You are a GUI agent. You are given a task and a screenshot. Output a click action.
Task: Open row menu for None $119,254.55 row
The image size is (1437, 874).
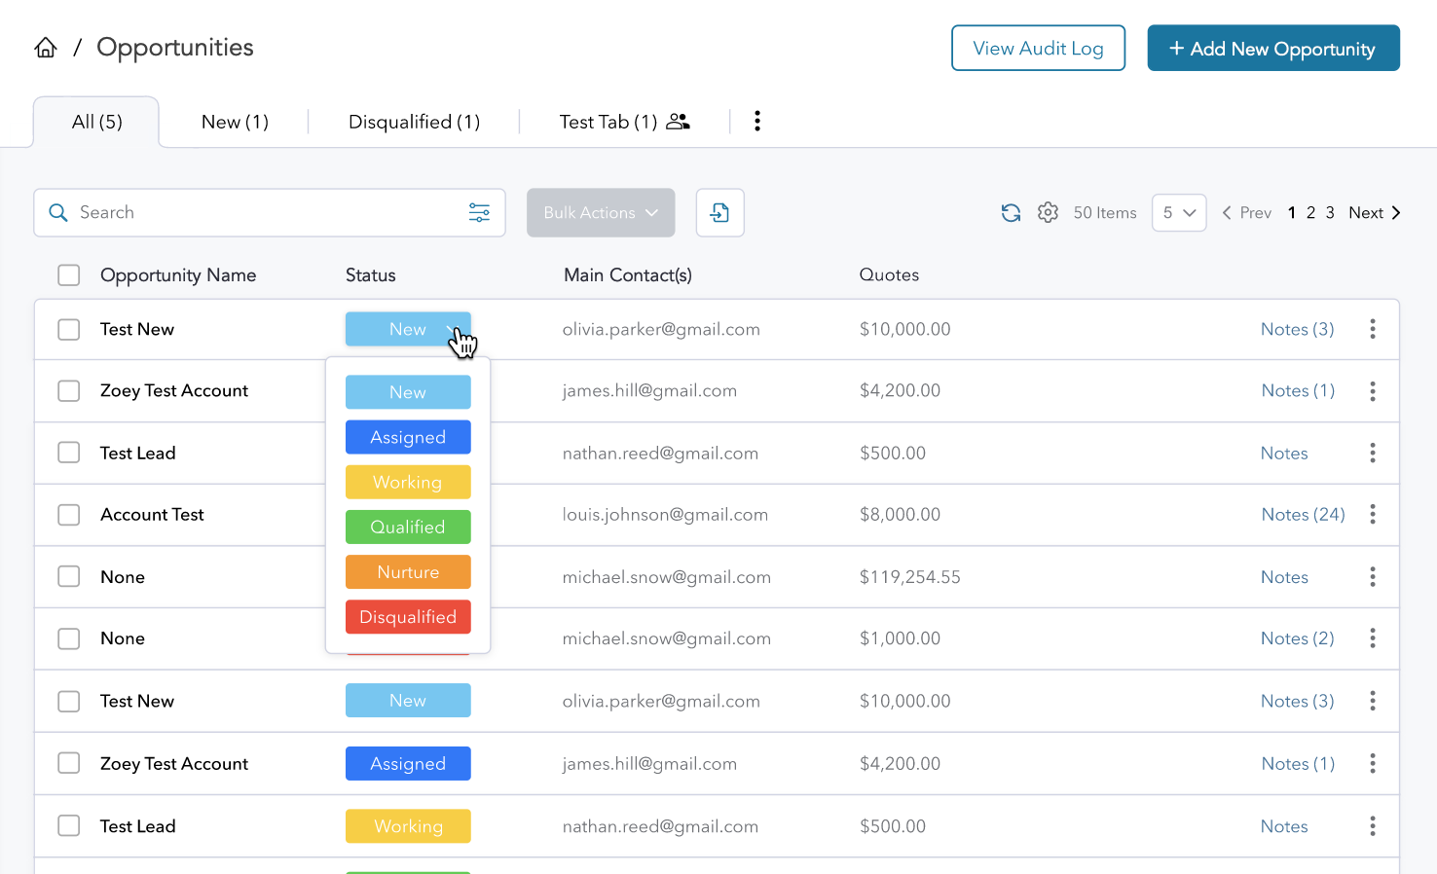1373,577
